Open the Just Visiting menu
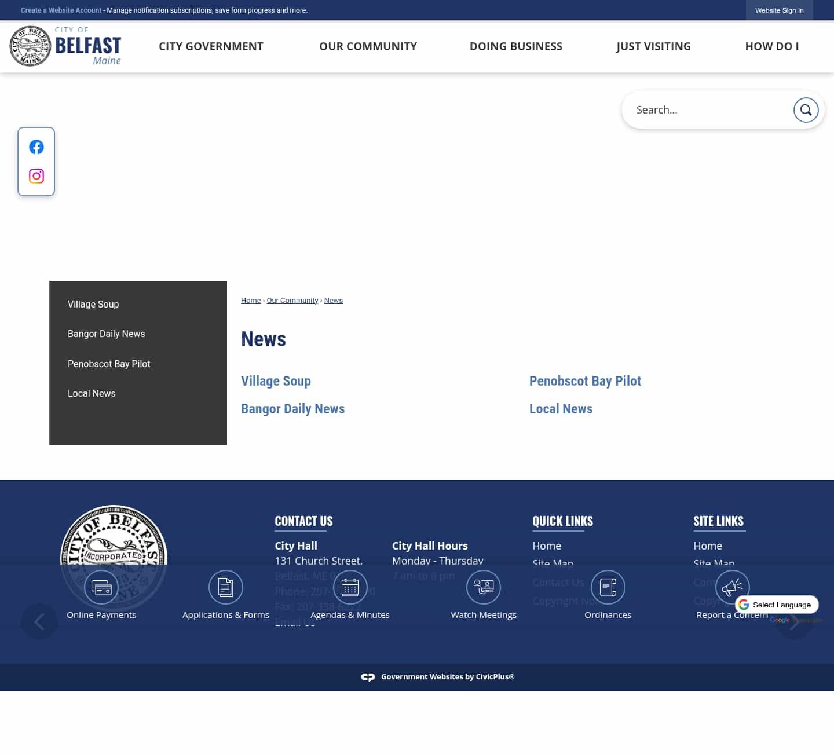Viewport: 834px width, 754px height. tap(653, 46)
